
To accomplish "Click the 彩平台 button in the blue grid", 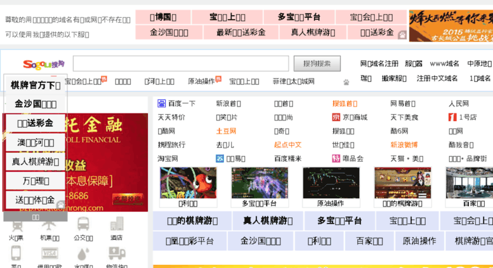I will pos(190,241).
